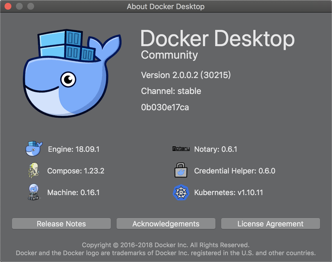
Task: Select the Community label
Action: click(x=169, y=55)
